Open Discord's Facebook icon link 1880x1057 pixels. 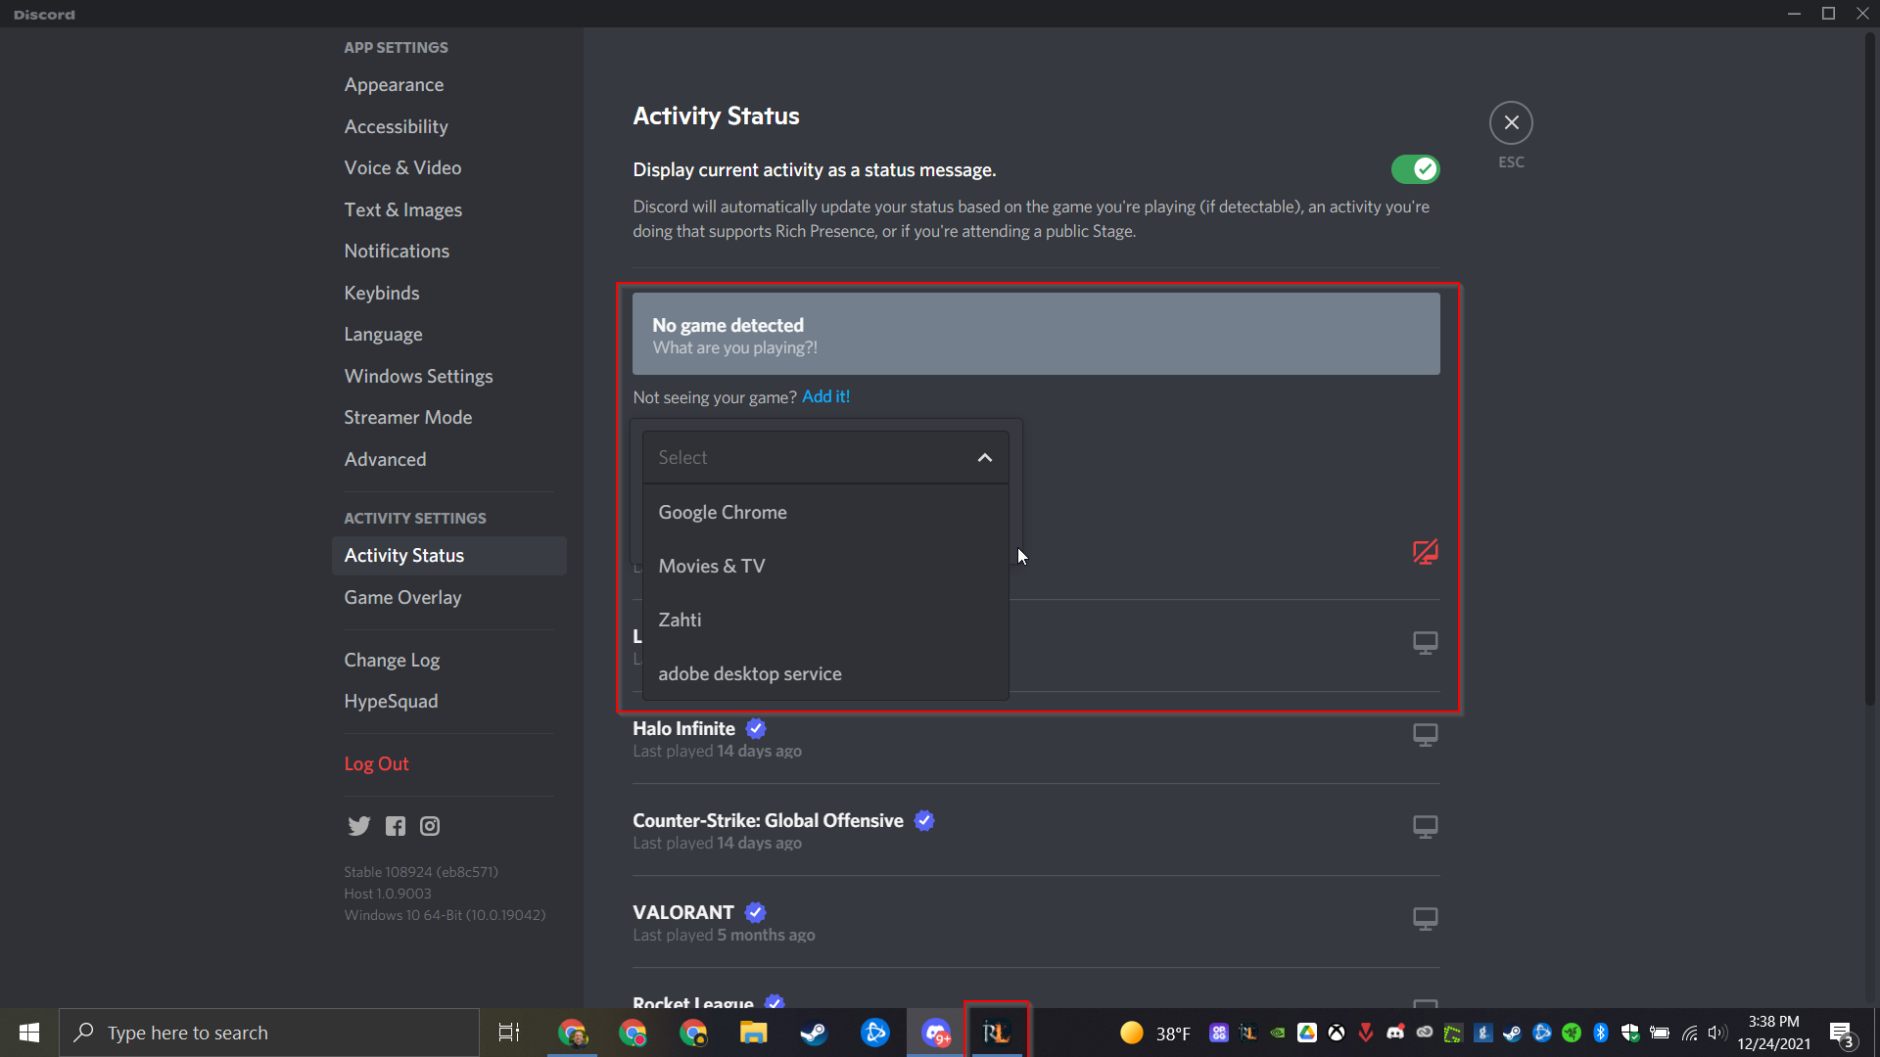click(x=395, y=826)
